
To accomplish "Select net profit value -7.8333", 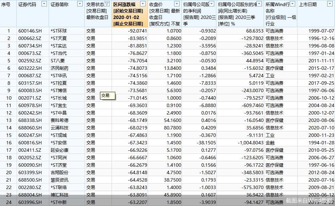I will [x=207, y=83].
